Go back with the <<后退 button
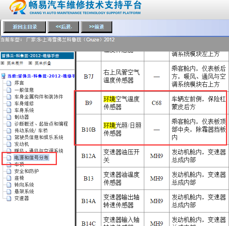This screenshot has width=229, height=226. tap(63, 27)
